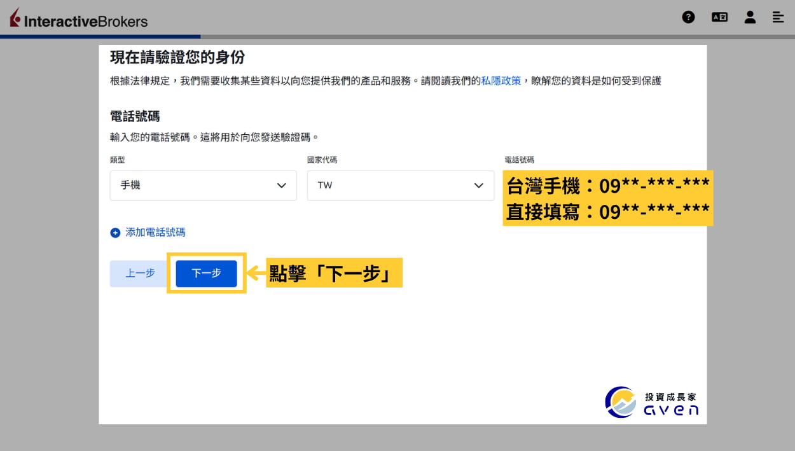Click the plus icon beside 添加電話號碼
The width and height of the screenshot is (795, 451).
[115, 233]
